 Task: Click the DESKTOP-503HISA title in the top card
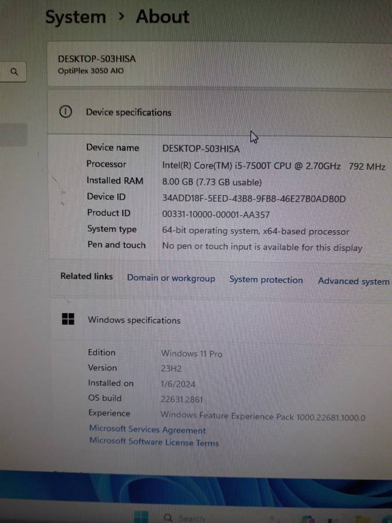pyautogui.click(x=96, y=59)
